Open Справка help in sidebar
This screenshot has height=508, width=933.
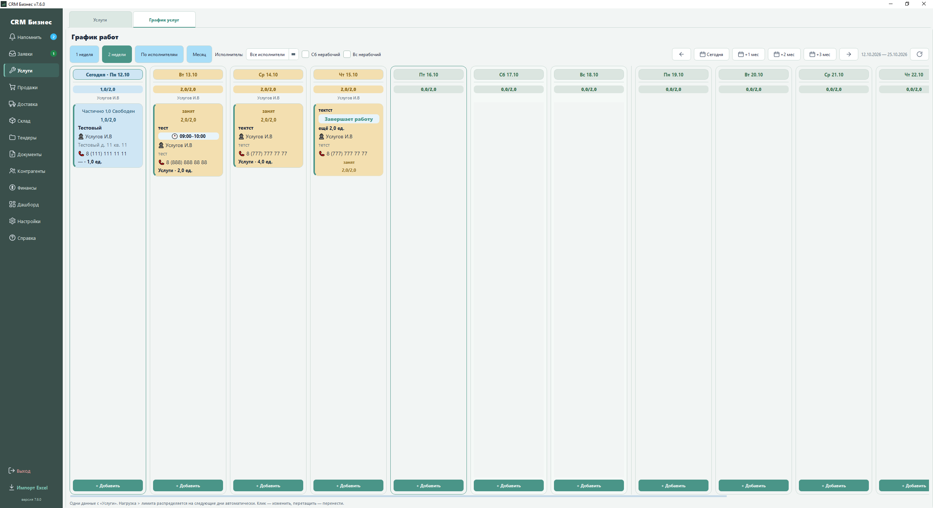pyautogui.click(x=31, y=238)
